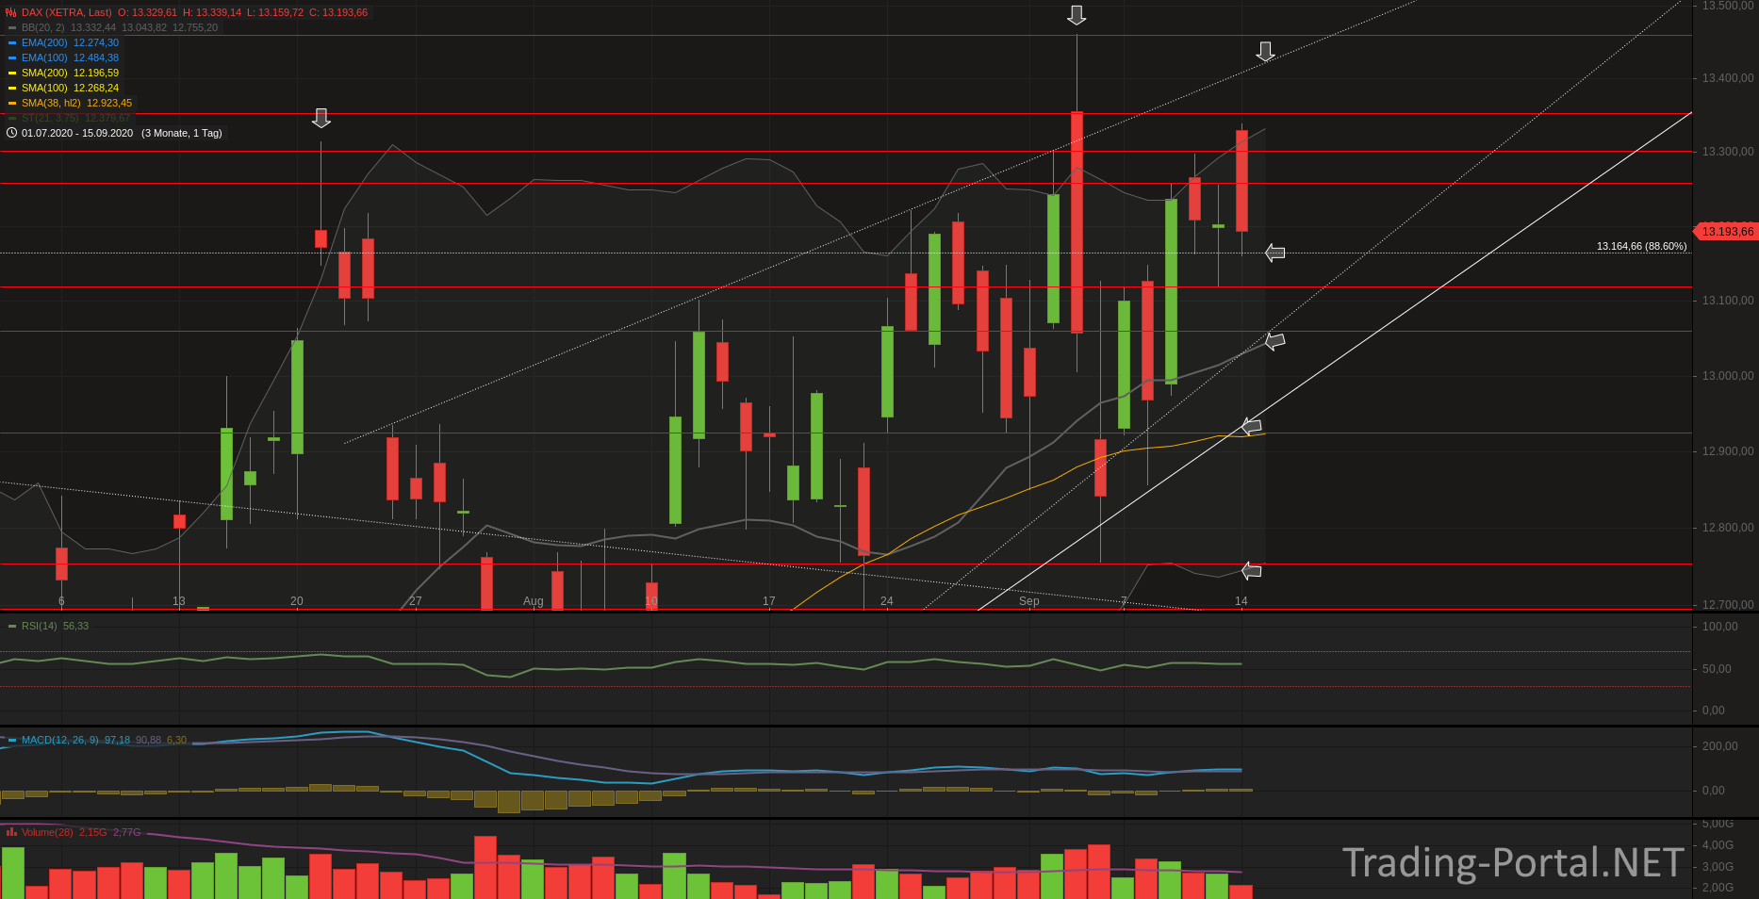Click the red current price tag 13.193,66
The width and height of the screenshot is (1759, 899).
click(x=1726, y=232)
